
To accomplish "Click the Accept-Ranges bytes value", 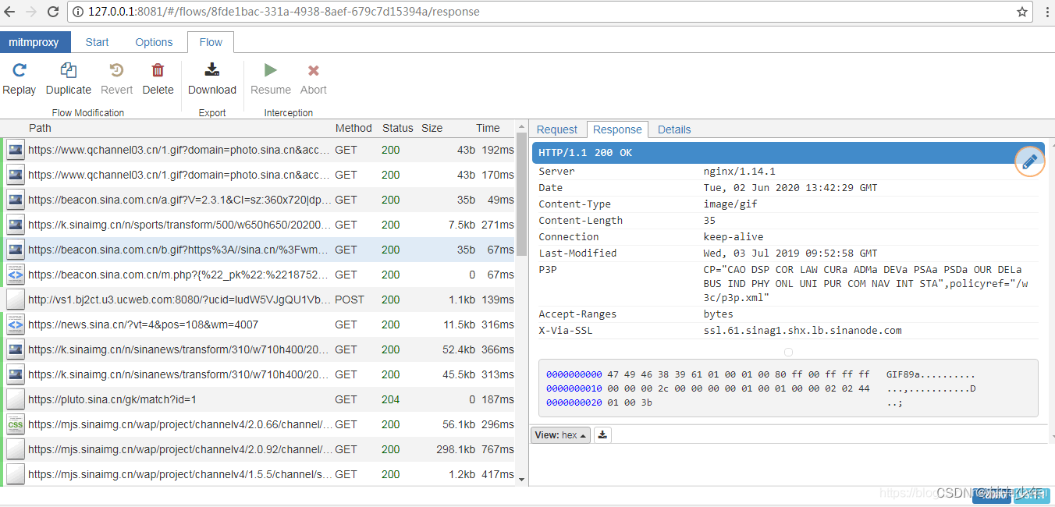I will (x=718, y=314).
